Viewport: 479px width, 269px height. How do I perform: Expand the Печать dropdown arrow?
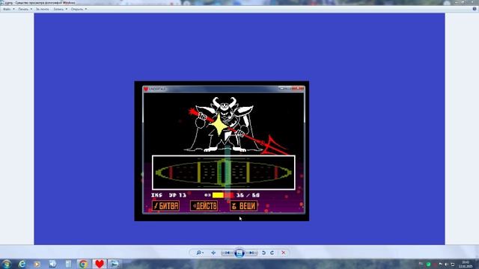pyautogui.click(x=31, y=9)
